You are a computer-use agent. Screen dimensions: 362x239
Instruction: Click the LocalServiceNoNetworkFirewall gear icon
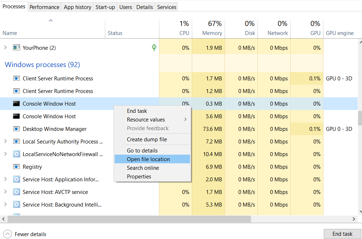tap(17, 154)
